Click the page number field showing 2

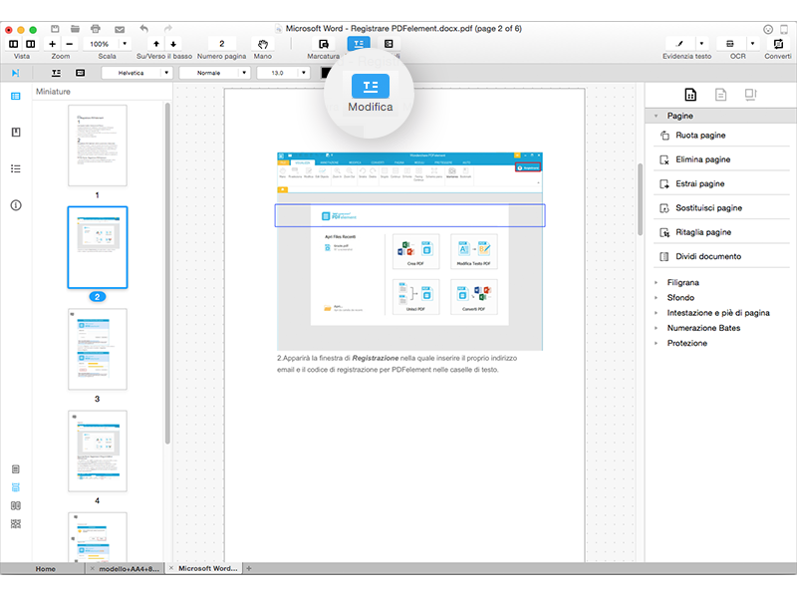click(221, 44)
